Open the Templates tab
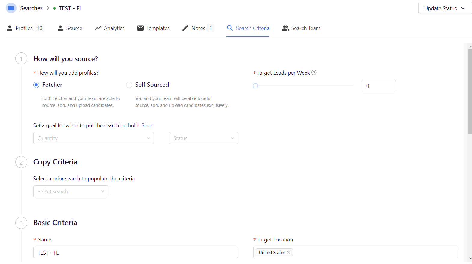The height and width of the screenshot is (264, 472). 153,28
